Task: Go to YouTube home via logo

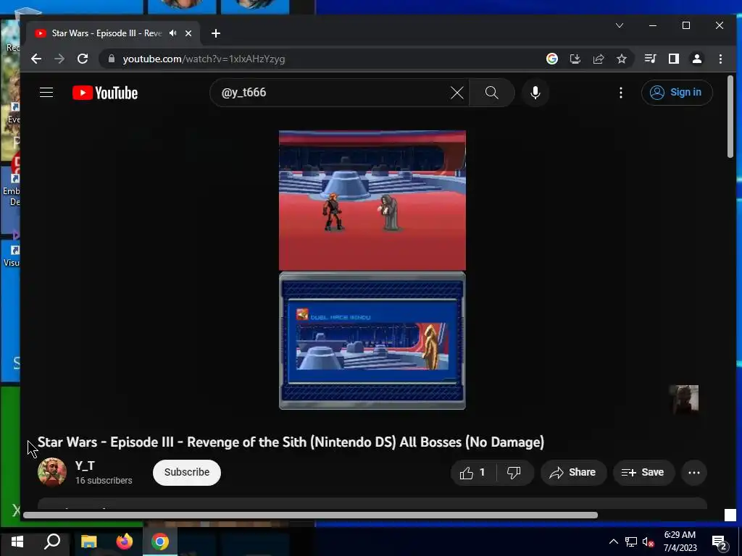Action: click(x=105, y=93)
